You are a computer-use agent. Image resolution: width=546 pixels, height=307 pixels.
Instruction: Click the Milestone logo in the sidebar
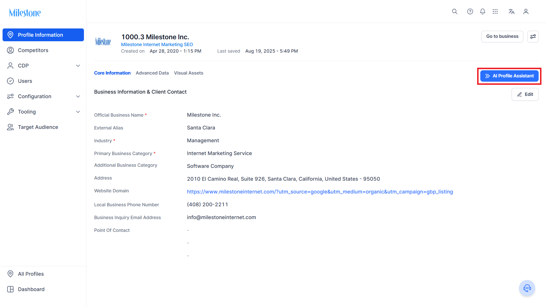pyautogui.click(x=25, y=13)
